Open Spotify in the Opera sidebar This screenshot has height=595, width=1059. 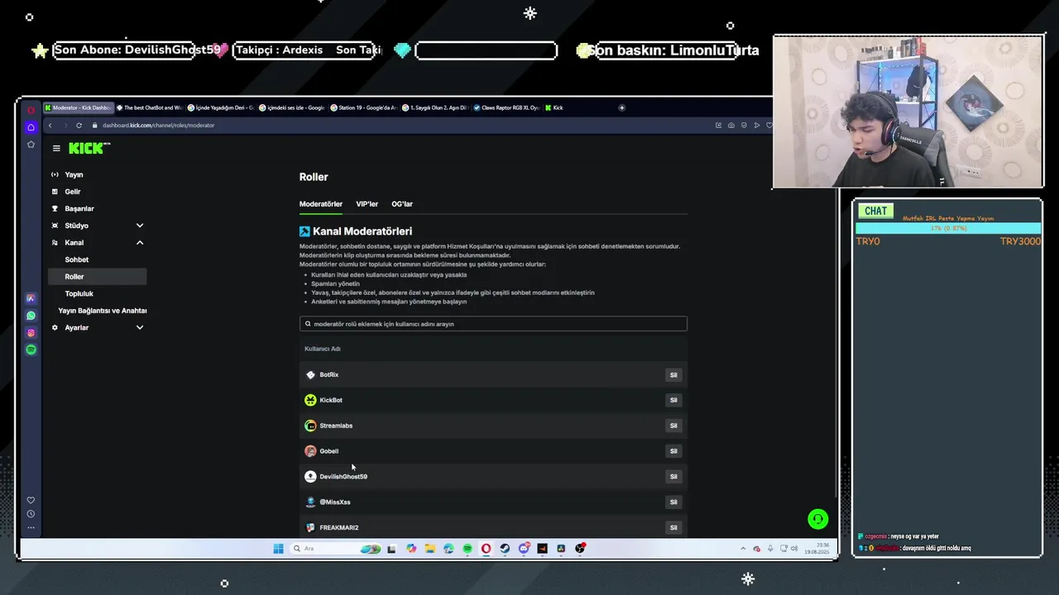31,350
